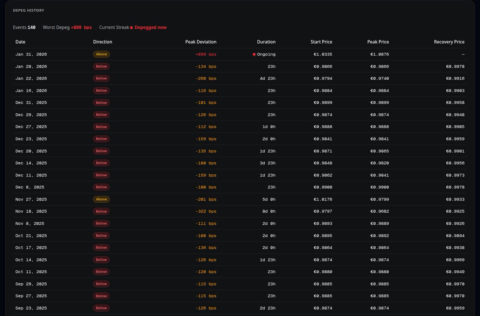Select the Jan 22, 2026 date cell
480x316 pixels.
(x=31, y=78)
